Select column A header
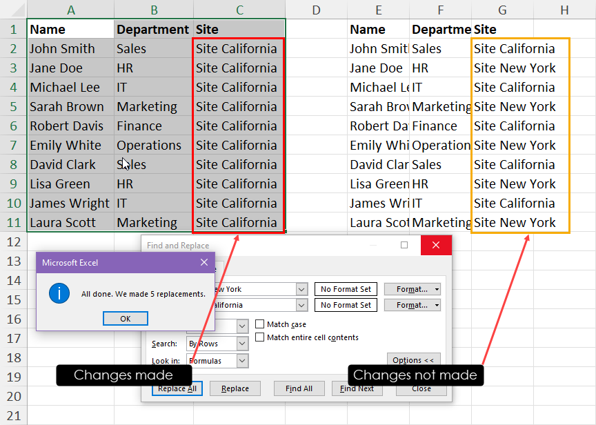The height and width of the screenshot is (425, 596). 70,10
